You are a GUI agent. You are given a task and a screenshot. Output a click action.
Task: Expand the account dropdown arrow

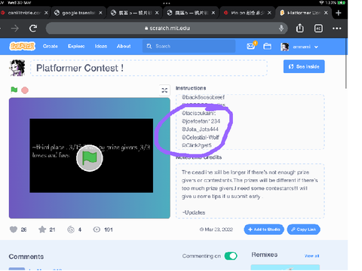[316, 47]
